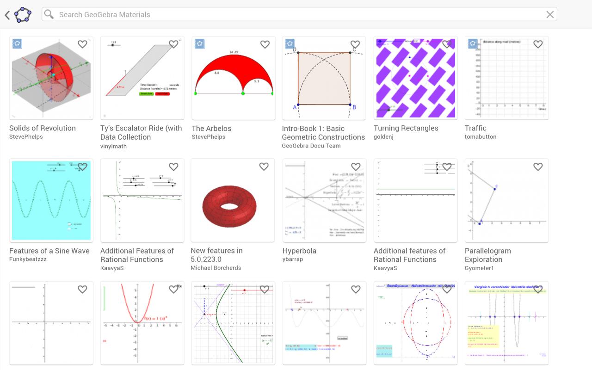Viewport: 592px width, 370px height.
Task: Favorite the Parallelogram Exploration material
Action: point(538,166)
